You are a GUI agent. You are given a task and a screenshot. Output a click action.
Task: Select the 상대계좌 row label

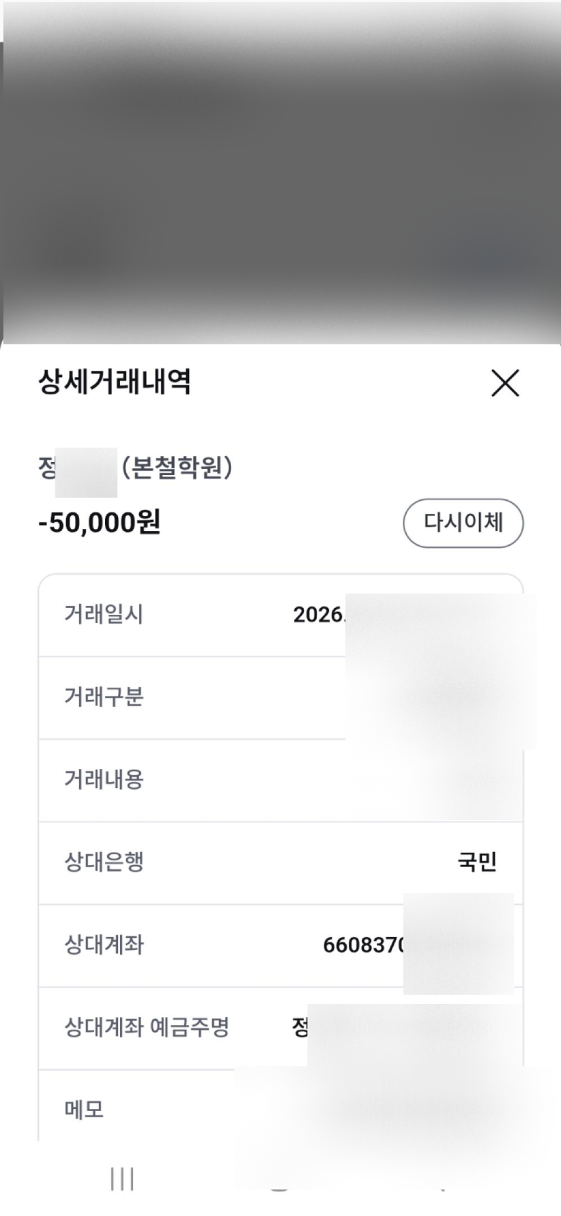pyautogui.click(x=104, y=945)
